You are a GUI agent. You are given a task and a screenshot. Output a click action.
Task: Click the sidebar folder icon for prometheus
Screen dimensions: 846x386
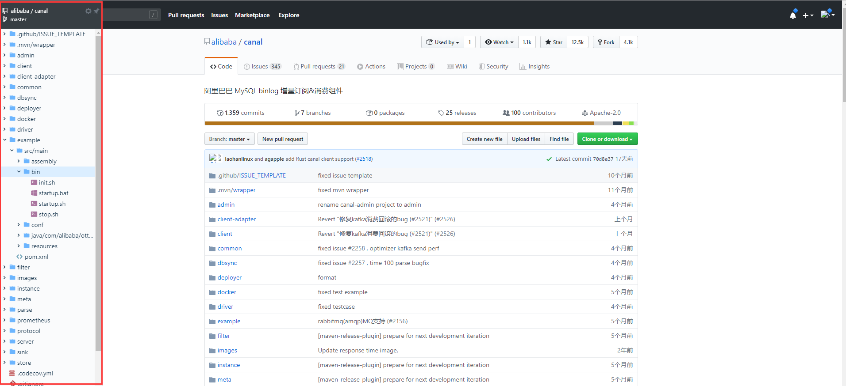click(13, 320)
